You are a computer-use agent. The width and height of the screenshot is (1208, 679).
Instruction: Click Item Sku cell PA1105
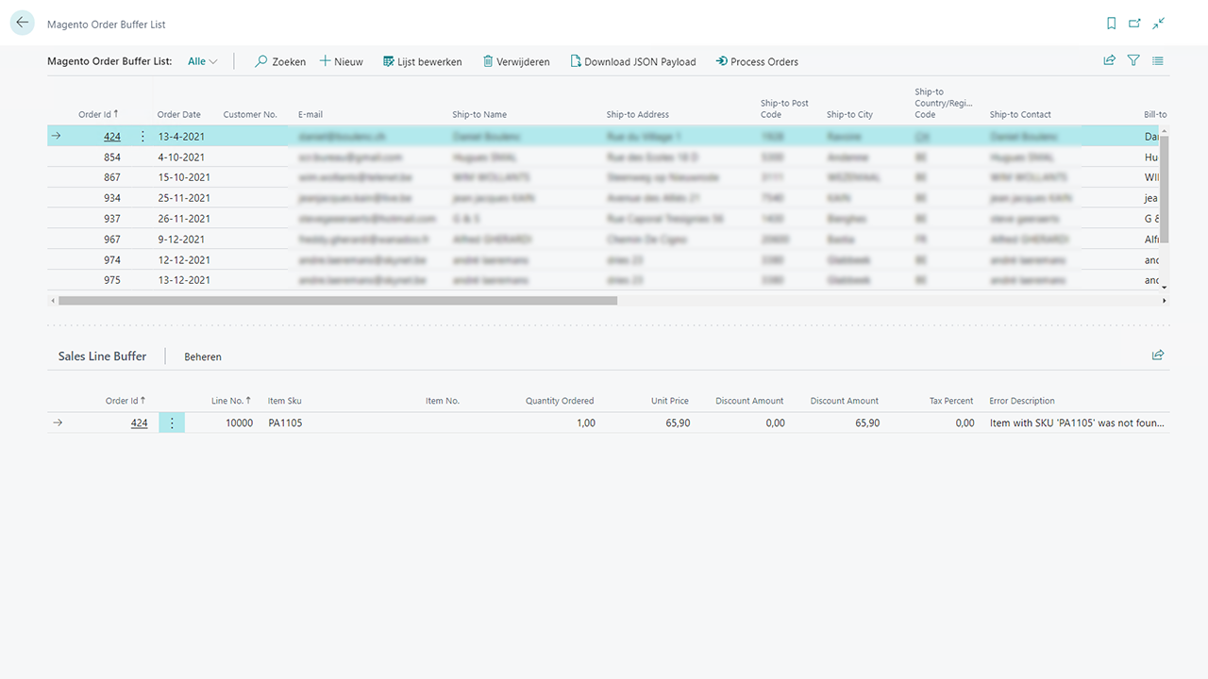coord(285,422)
